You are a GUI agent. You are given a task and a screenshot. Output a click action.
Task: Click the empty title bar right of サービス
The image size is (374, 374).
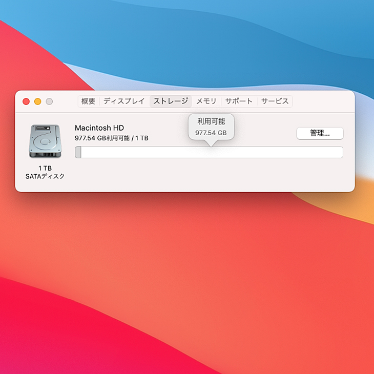point(323,101)
